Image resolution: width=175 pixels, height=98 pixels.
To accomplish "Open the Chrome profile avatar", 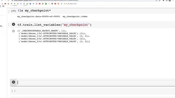I will 170,1.
